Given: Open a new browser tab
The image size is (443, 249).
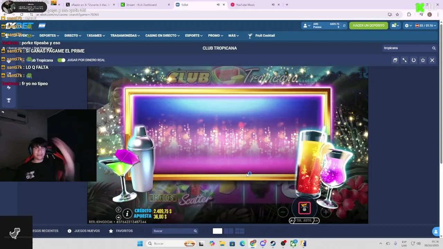Looking at the screenshot, I should [x=287, y=5].
